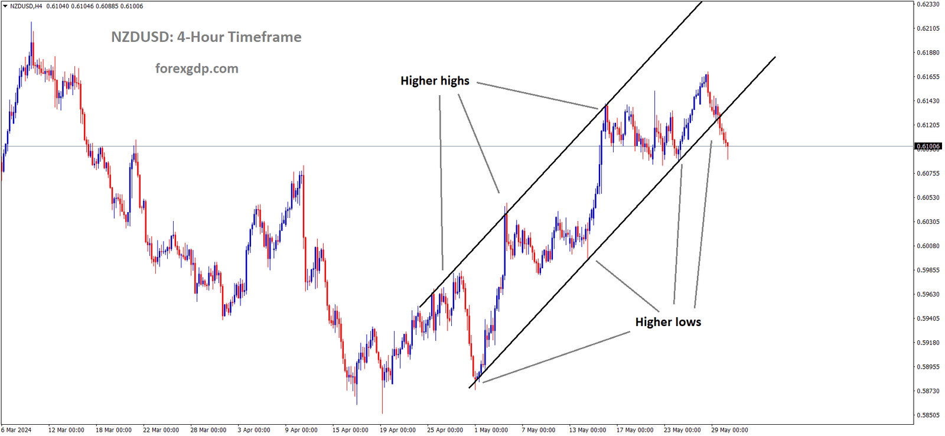Click the 0.61655 price scale value
The width and height of the screenshot is (945, 436).
(928, 77)
